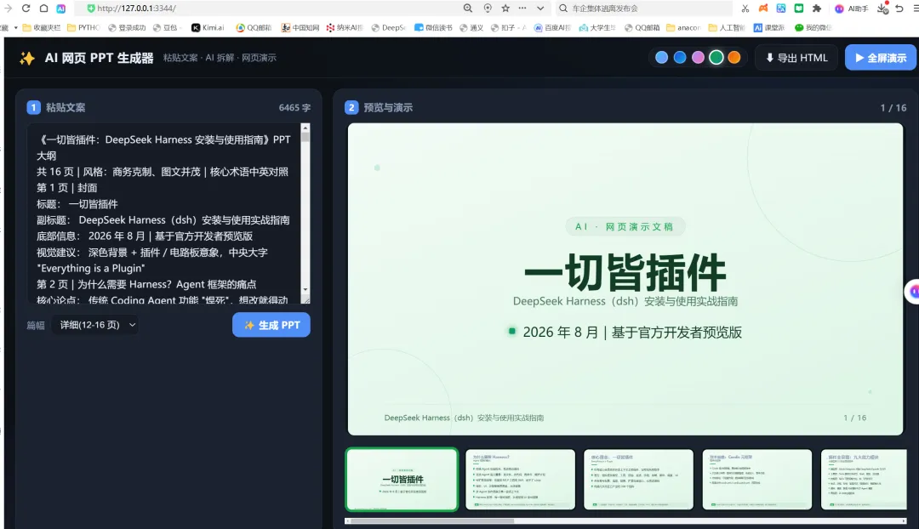Click the undo closed tab arrow icon
Screen dimensions: 919x529
coord(899,9)
